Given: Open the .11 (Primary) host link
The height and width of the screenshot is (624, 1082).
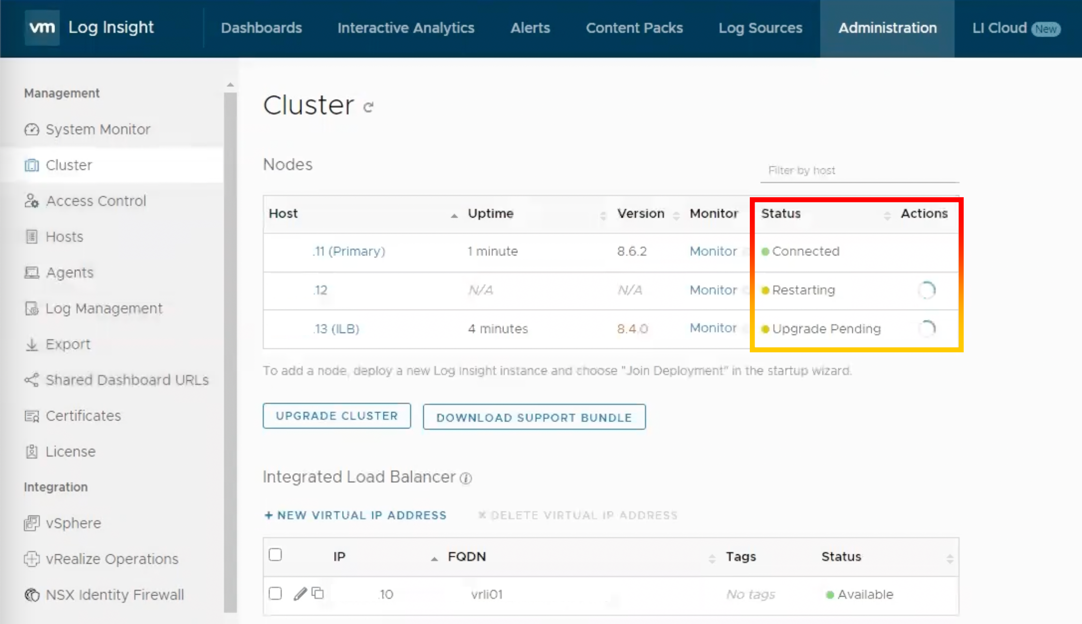Looking at the screenshot, I should 349,251.
